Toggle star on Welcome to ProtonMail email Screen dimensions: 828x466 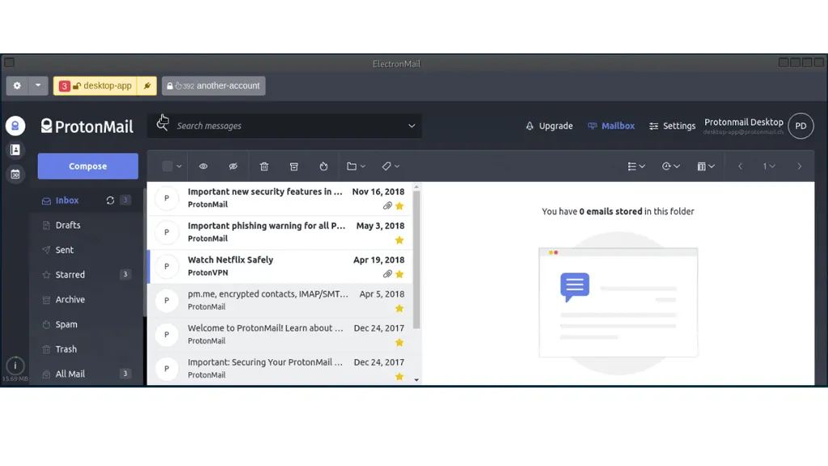399,342
